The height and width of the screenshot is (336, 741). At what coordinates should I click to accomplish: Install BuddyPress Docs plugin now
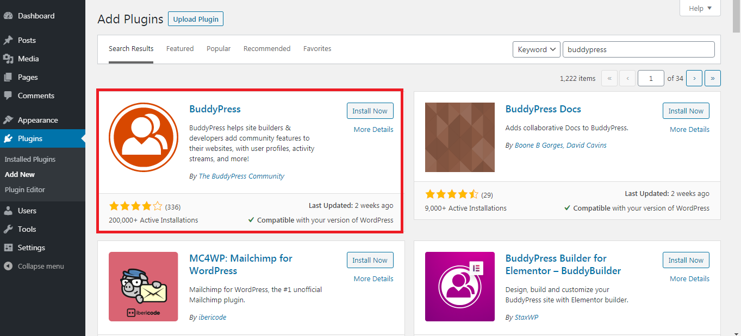pos(686,111)
